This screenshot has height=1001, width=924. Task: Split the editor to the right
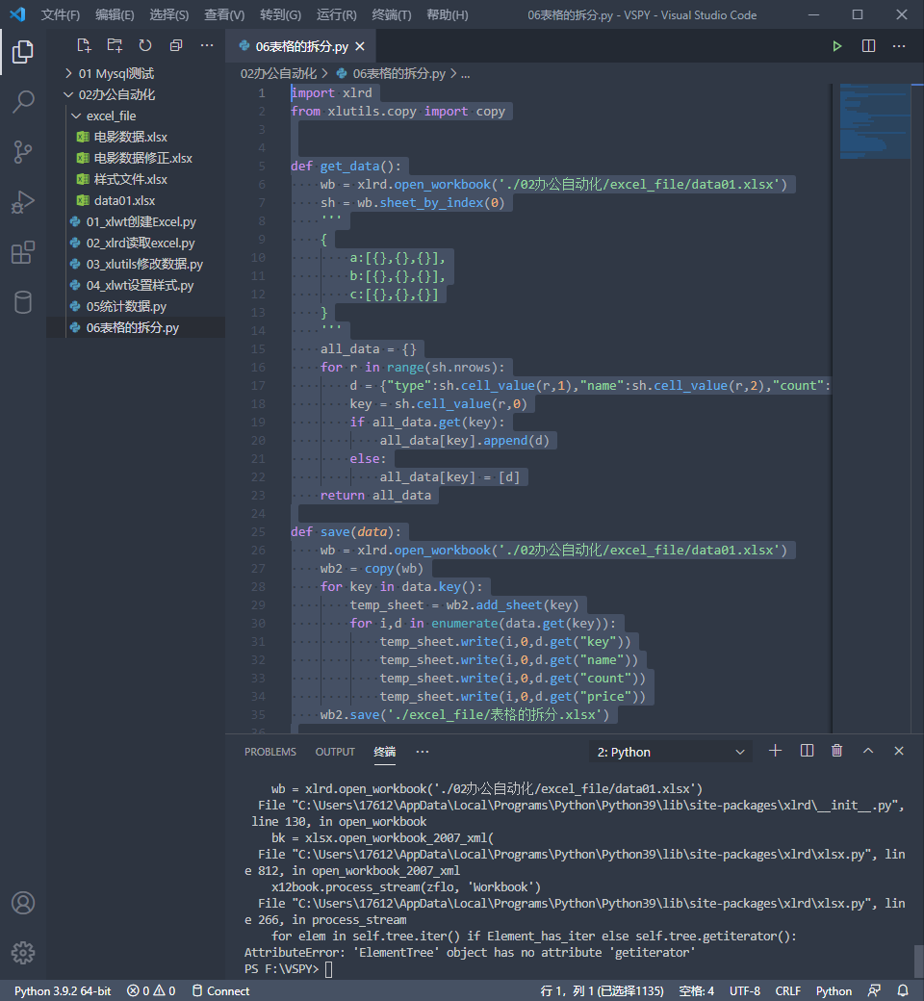coord(868,46)
